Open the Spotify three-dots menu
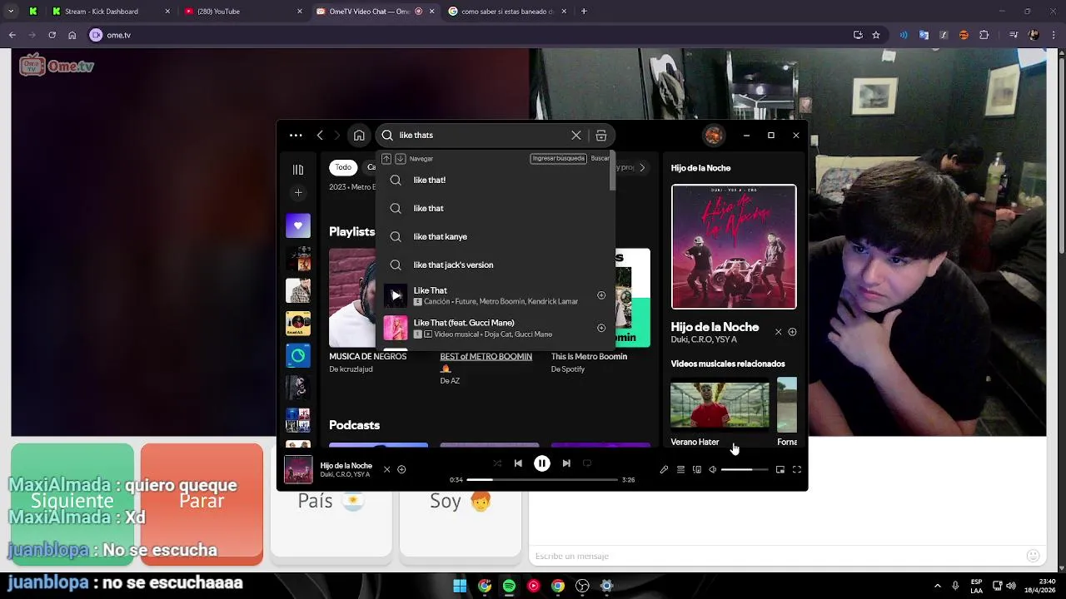 (x=296, y=135)
